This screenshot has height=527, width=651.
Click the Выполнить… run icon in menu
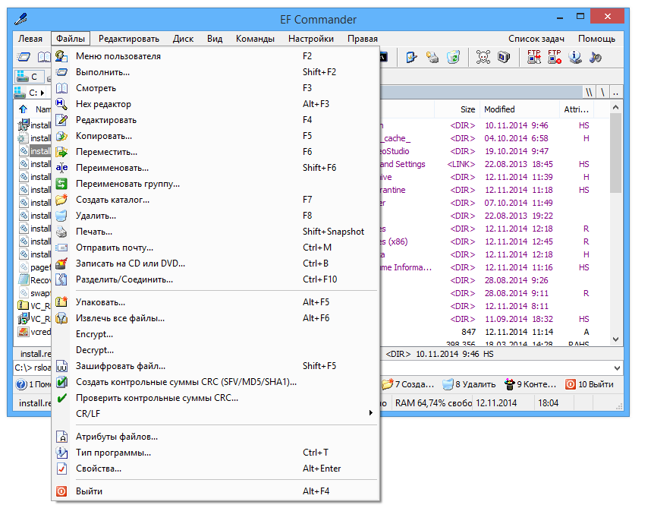click(62, 72)
